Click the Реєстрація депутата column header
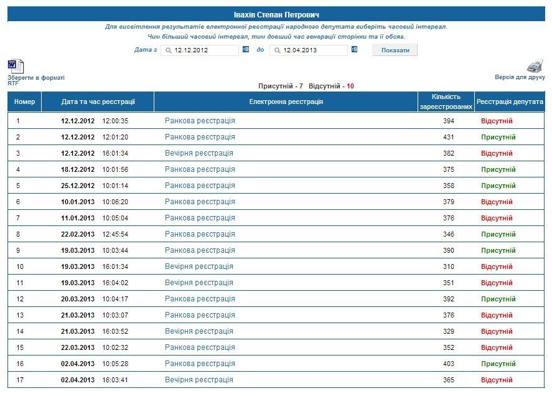 pyautogui.click(x=509, y=101)
